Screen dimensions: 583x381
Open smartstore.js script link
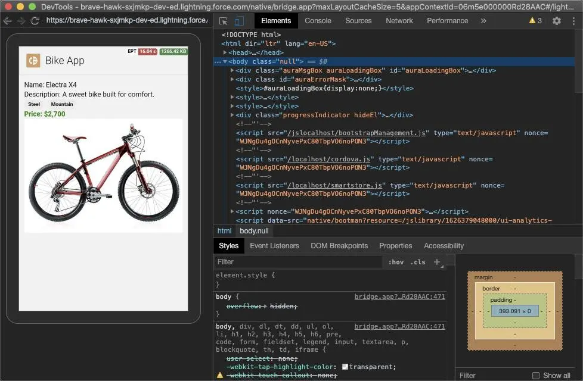click(334, 185)
